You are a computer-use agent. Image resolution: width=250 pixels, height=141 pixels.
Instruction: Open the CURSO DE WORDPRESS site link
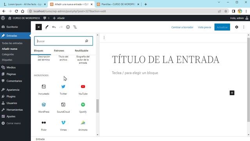tap(24, 18)
